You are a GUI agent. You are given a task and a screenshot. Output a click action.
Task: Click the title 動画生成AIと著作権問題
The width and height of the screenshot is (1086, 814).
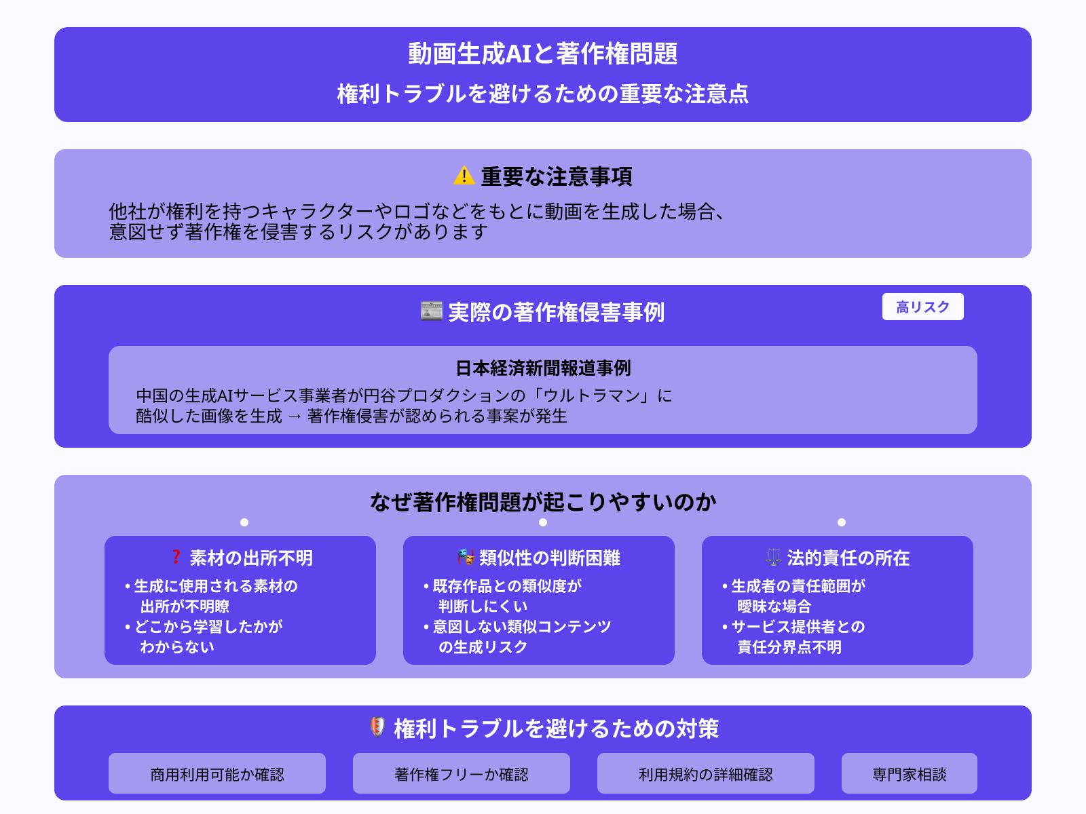tap(543, 54)
